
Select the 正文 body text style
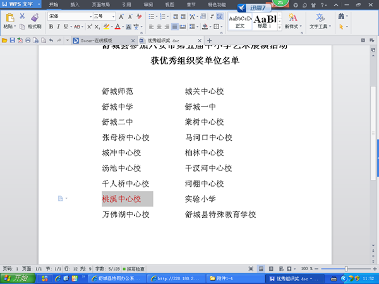pyautogui.click(x=240, y=20)
